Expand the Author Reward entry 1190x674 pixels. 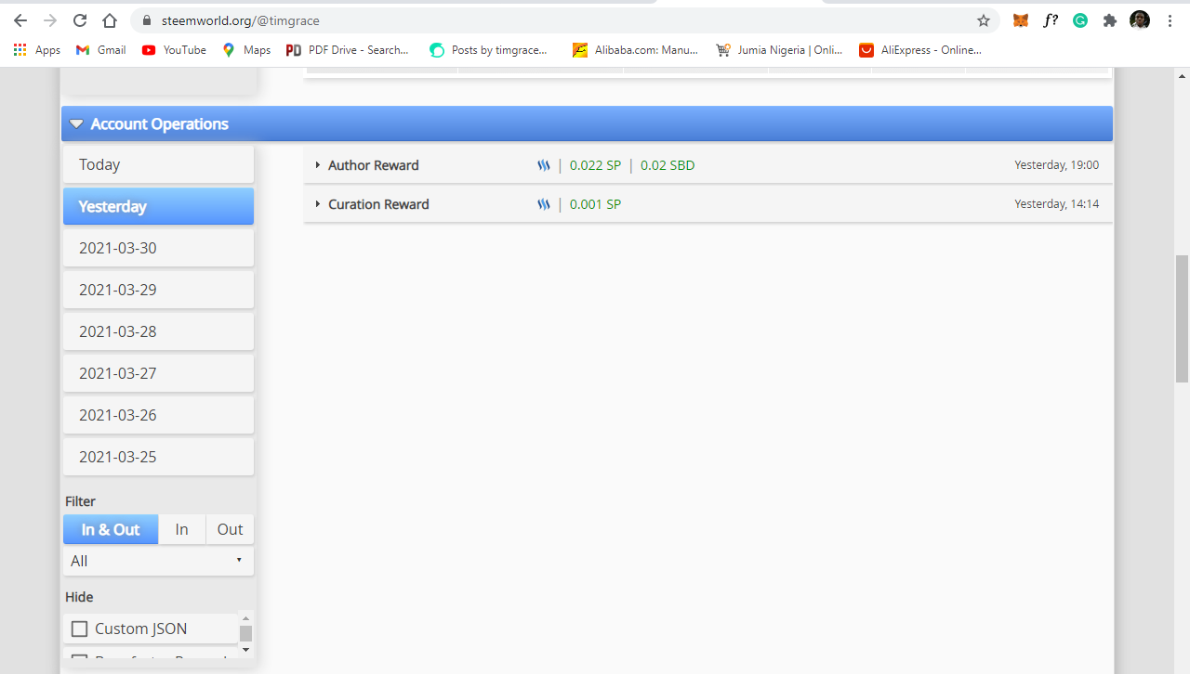(x=318, y=164)
